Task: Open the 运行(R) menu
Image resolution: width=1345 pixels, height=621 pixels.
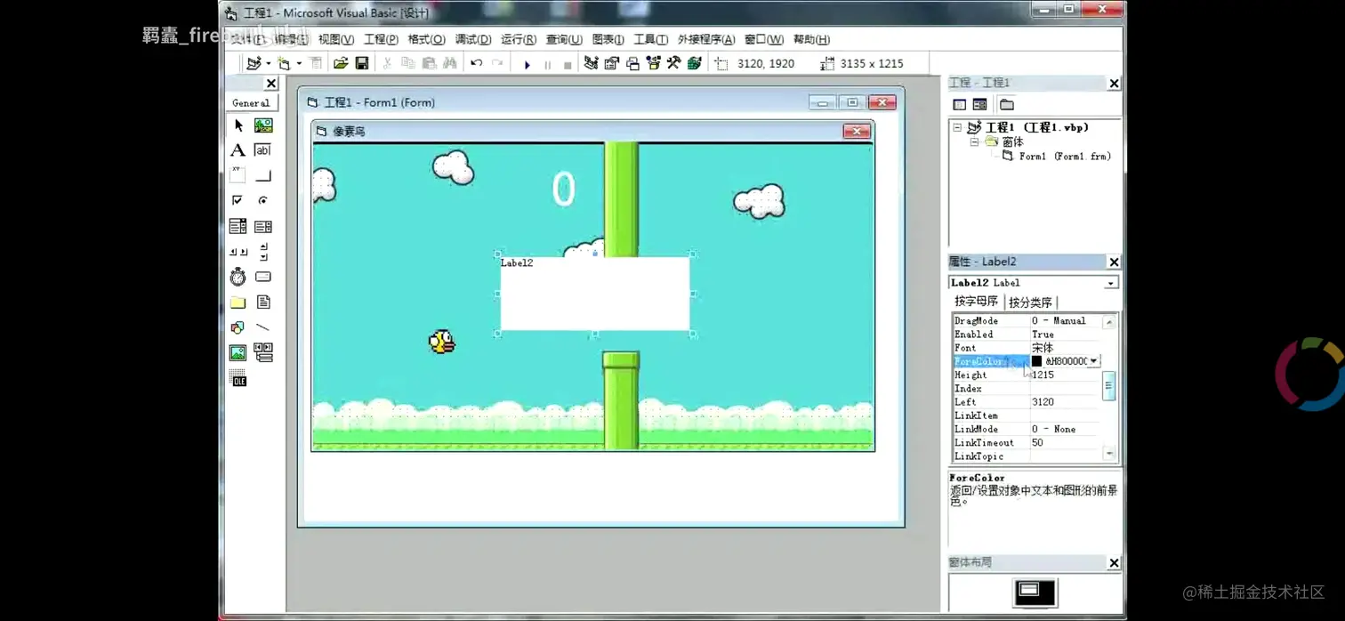Action: [519, 39]
